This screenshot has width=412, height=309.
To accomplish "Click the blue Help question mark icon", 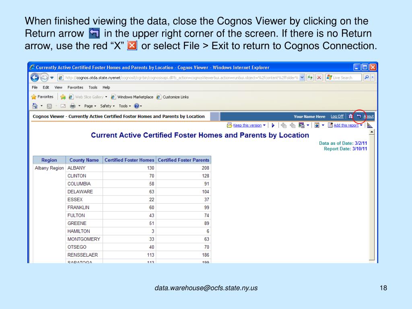I will (136, 106).
